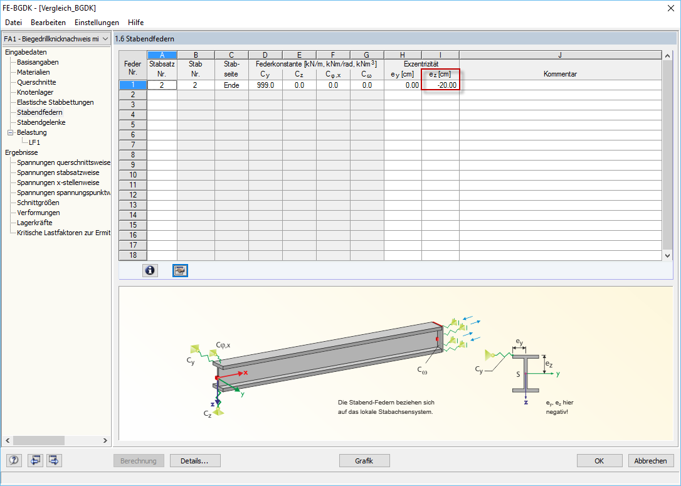681x486 pixels.
Task: Click the Cy cell showing 999.0
Action: pyautogui.click(x=265, y=85)
